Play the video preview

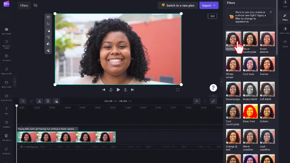pos(118,90)
